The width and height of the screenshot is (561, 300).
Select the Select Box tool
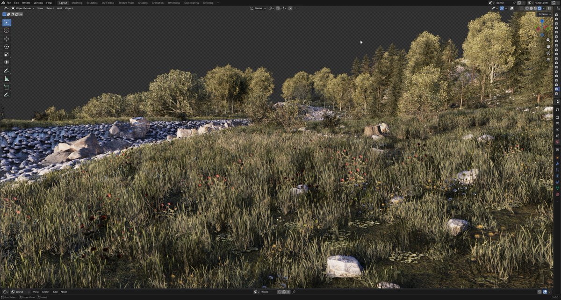pos(7,22)
